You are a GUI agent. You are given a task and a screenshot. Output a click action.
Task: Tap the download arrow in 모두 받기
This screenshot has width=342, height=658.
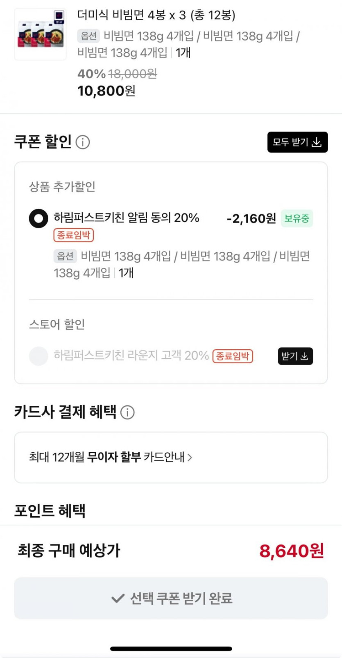(x=317, y=142)
